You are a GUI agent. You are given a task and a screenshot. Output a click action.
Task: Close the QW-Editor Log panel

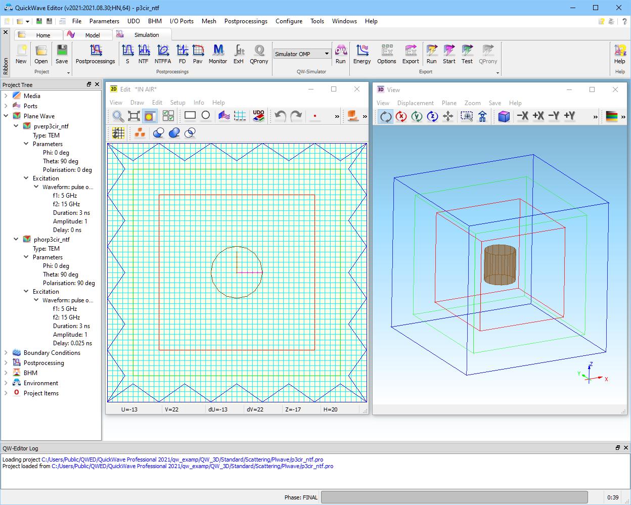tap(626, 448)
